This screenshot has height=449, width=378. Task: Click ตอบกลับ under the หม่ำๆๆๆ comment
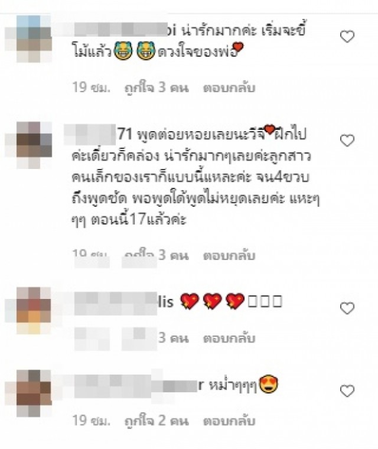point(229,421)
